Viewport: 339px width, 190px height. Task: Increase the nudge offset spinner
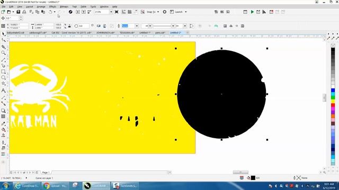click(x=21, y=17)
